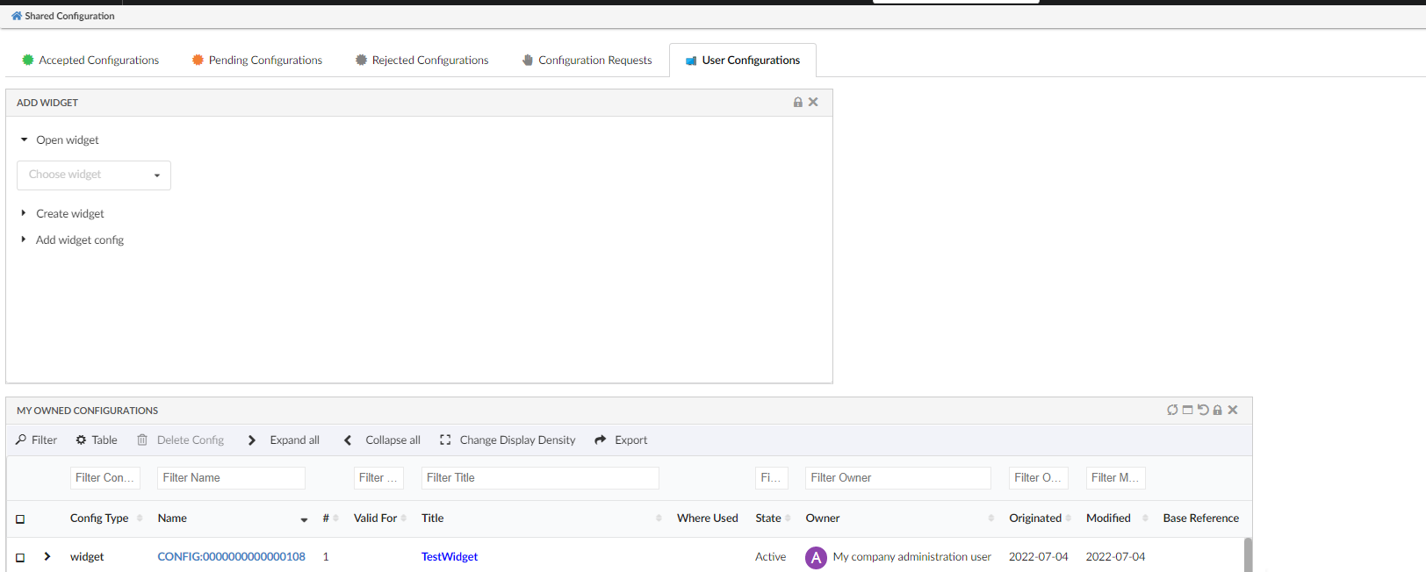The height and width of the screenshot is (572, 1426).
Task: Maximize the My Owned Configurations panel
Action: [x=1187, y=410]
